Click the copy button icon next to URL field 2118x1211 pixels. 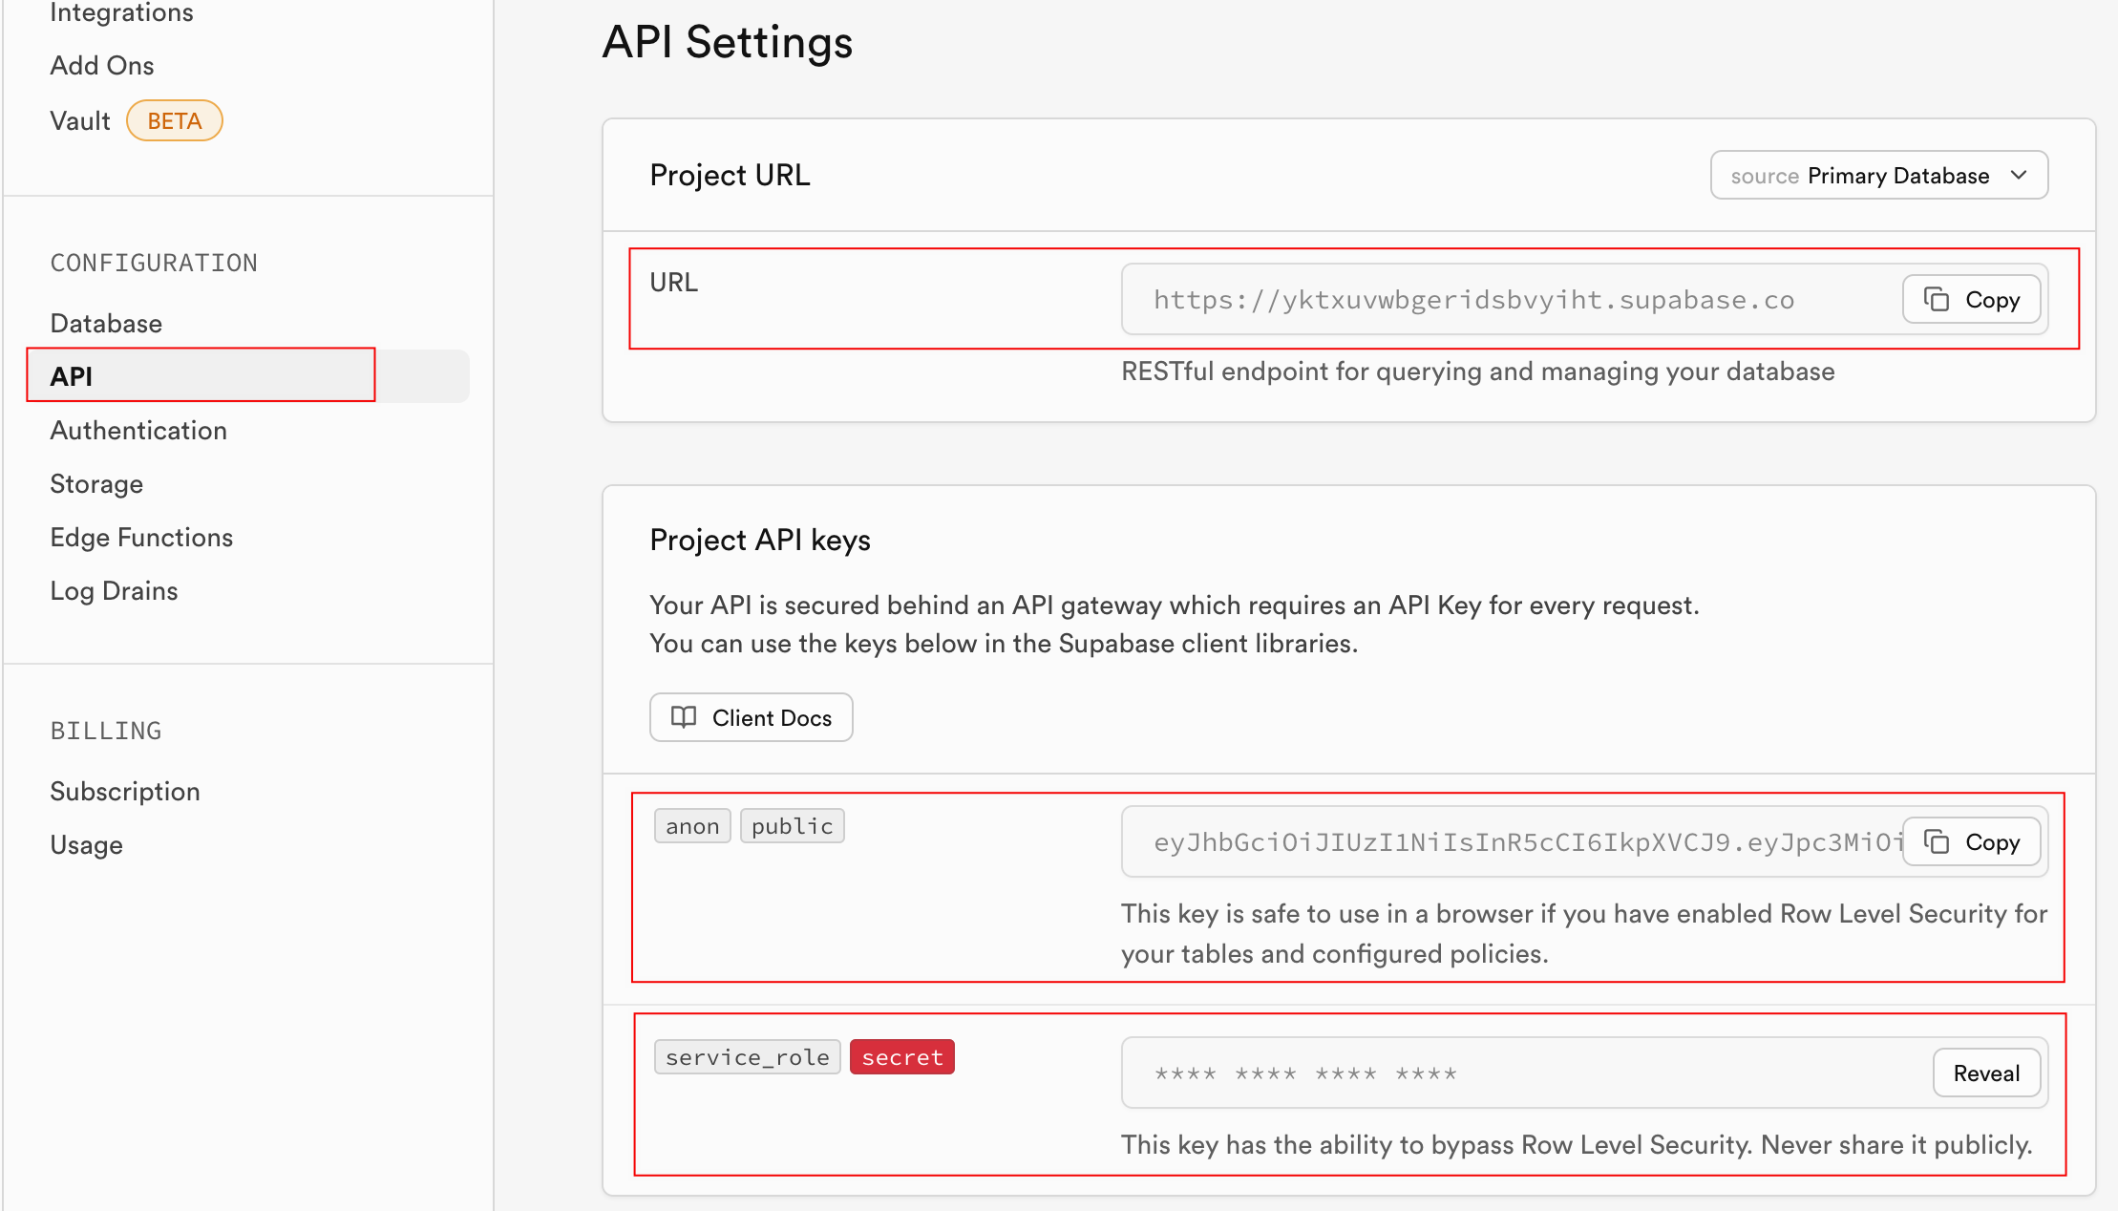[1937, 300]
